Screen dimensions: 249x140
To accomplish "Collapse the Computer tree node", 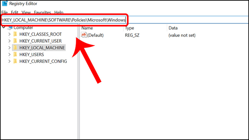I will 4,27.
